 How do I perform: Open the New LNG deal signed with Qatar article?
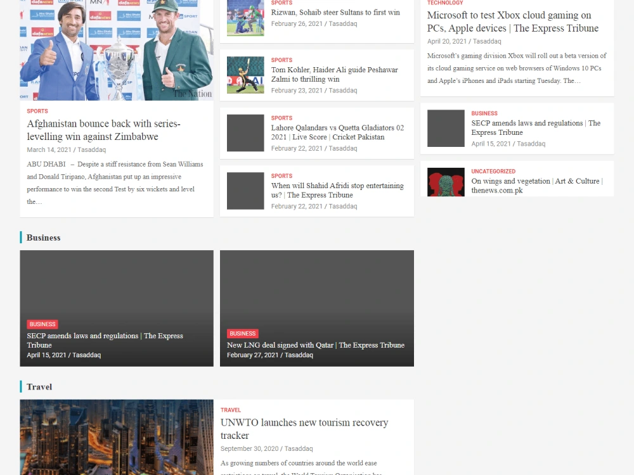coord(315,345)
